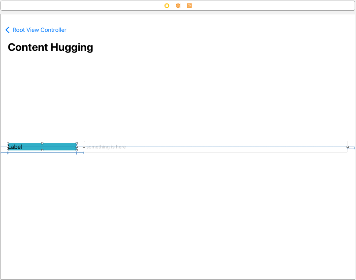Select the Content Hugging large title

click(51, 47)
